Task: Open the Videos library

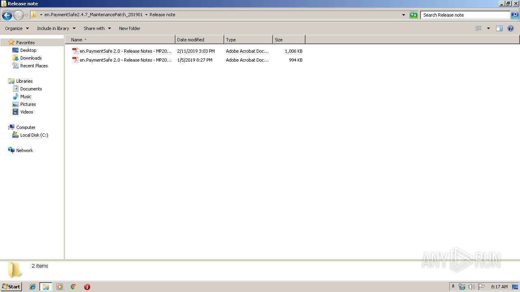Action: 26,112
